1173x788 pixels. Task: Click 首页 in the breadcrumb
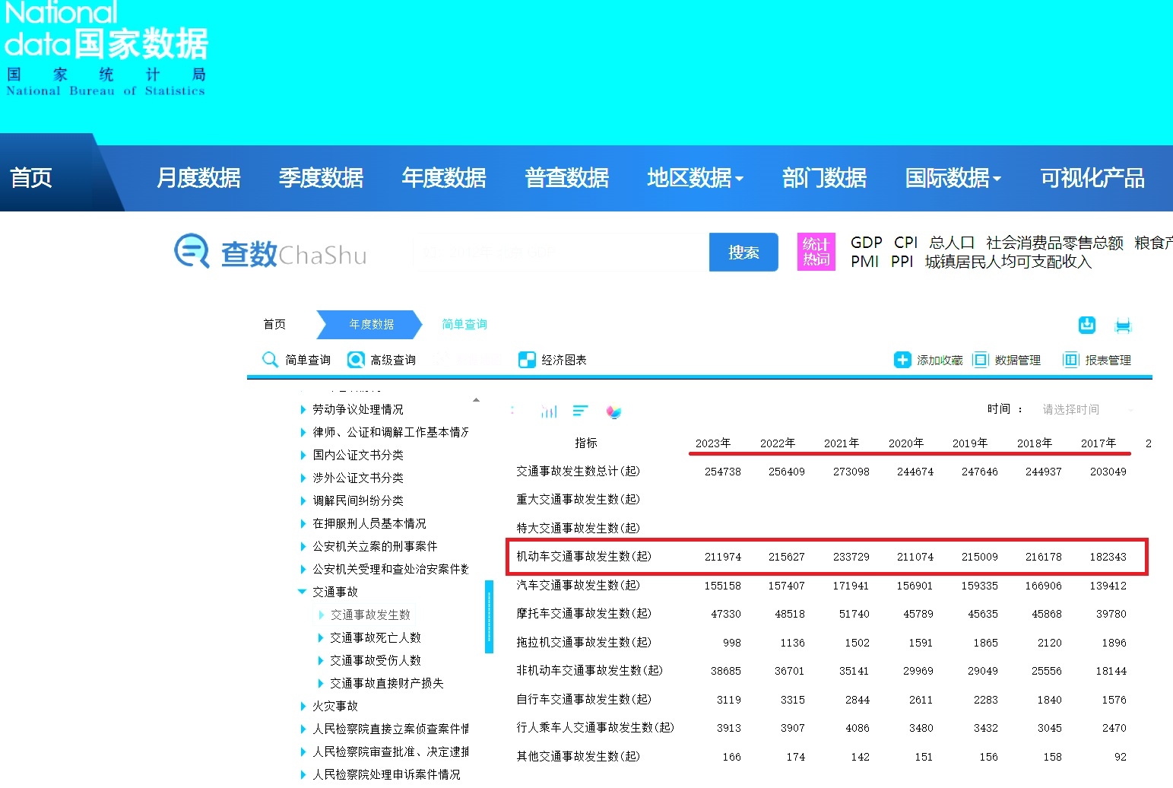click(x=274, y=324)
